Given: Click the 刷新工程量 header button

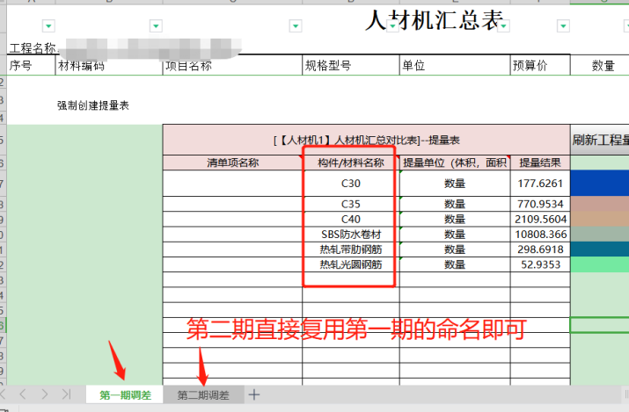Looking at the screenshot, I should click(x=601, y=140).
